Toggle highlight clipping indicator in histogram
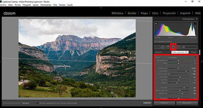Viewport: 203px width, 108px height. coord(195,24)
